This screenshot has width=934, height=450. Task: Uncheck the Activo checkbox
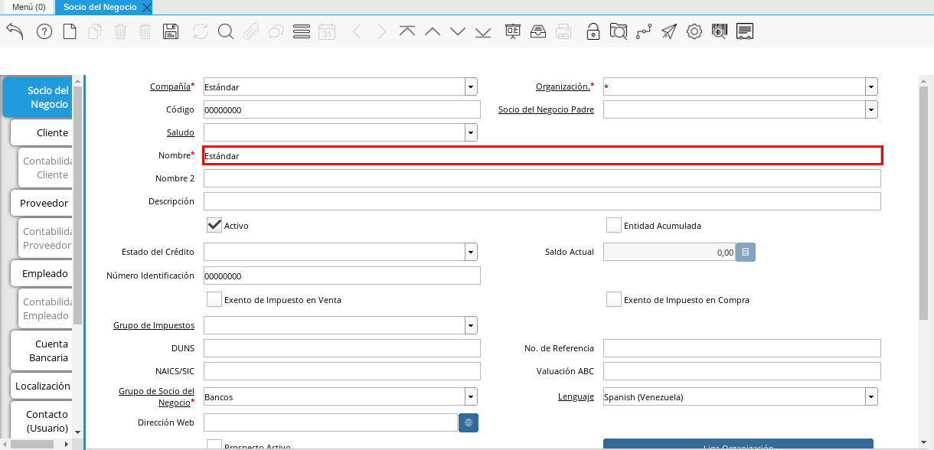[x=215, y=226]
